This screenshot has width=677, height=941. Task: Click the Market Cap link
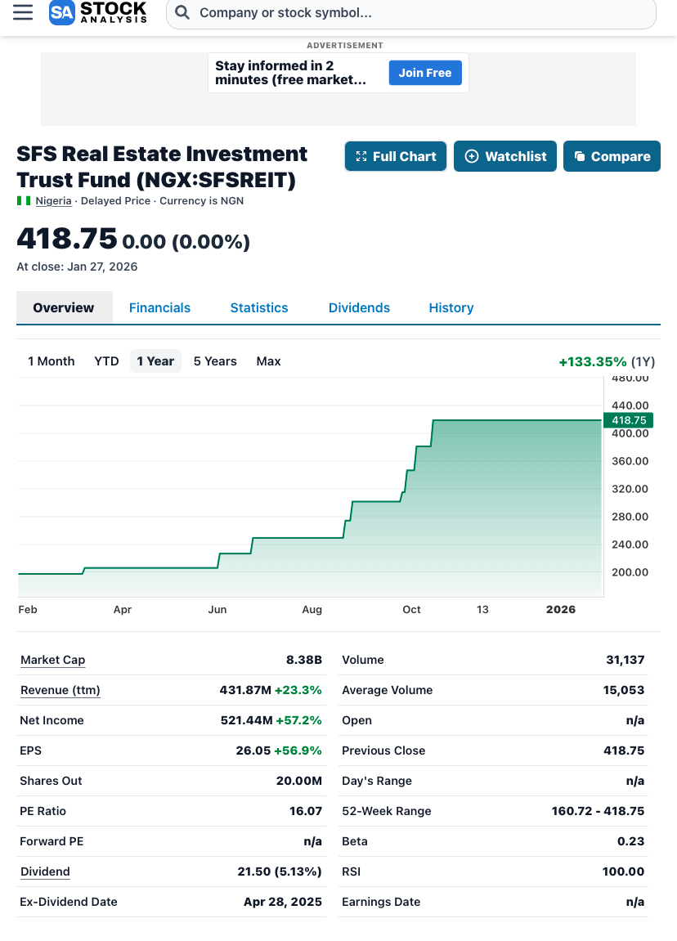tap(52, 661)
